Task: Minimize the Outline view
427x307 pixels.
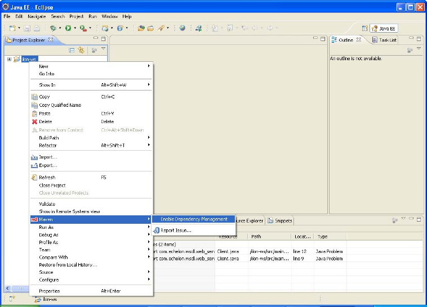Action: (x=411, y=38)
